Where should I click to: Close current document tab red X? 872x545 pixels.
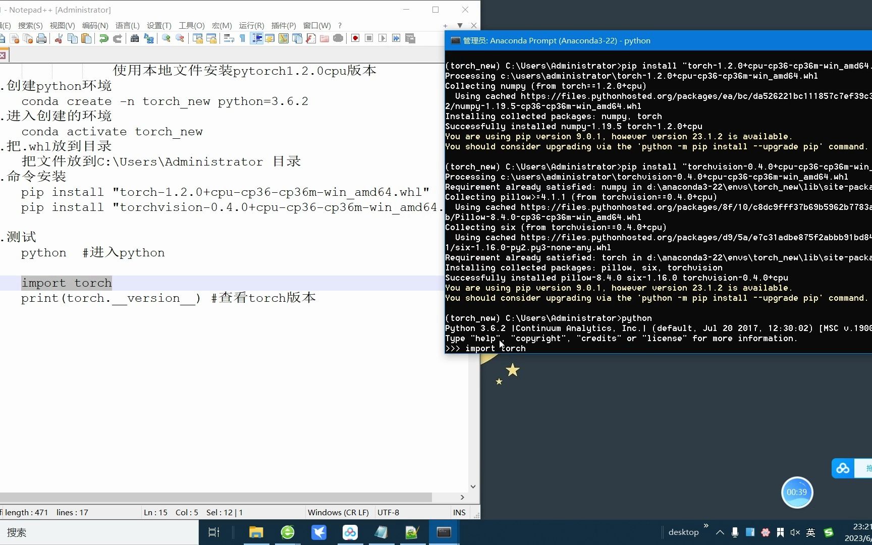(3, 56)
